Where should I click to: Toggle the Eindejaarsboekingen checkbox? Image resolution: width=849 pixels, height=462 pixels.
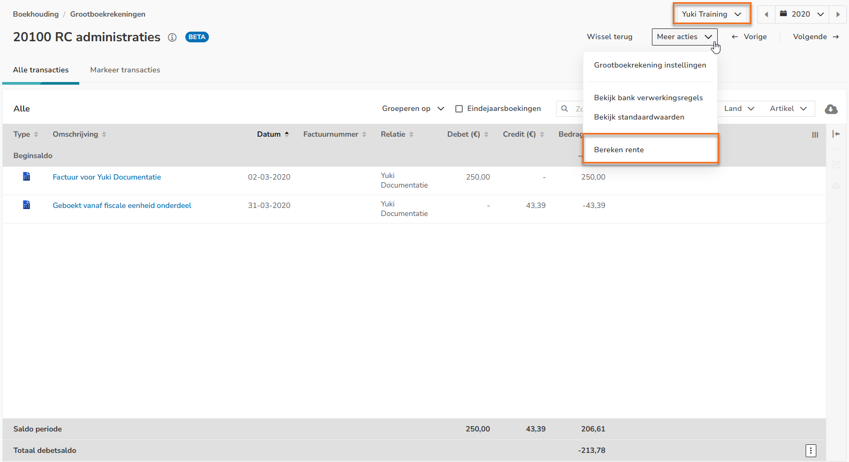[459, 109]
